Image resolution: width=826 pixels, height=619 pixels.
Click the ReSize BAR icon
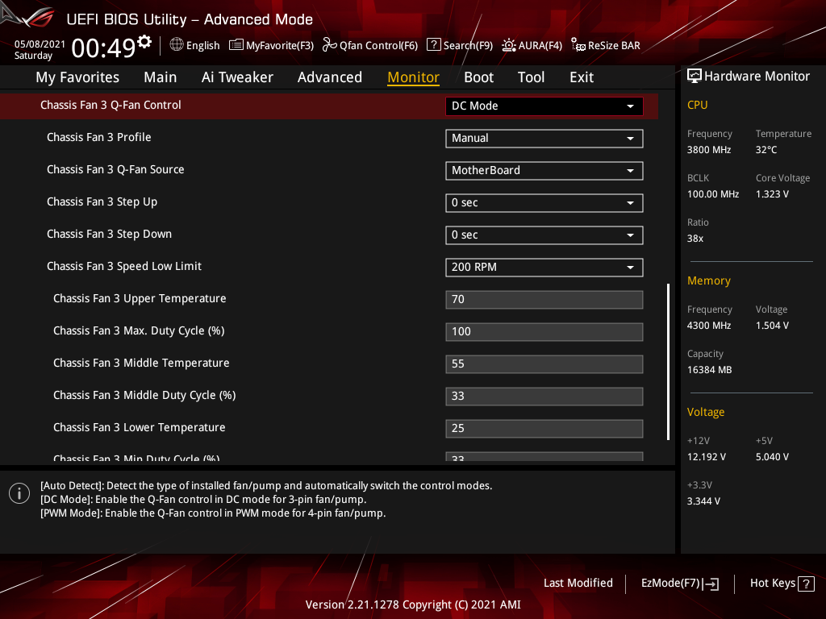[x=578, y=45]
